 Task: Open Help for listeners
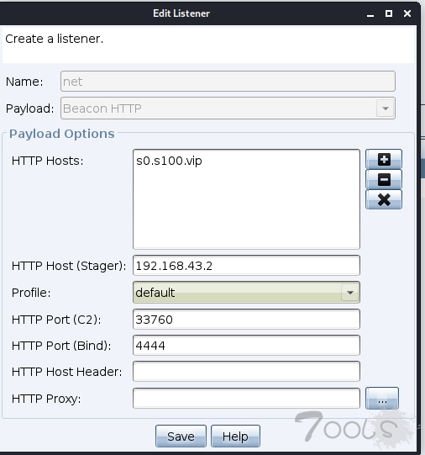point(235,436)
